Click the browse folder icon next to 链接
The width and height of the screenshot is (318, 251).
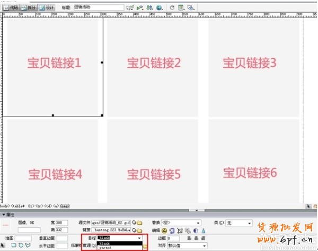(x=140, y=230)
